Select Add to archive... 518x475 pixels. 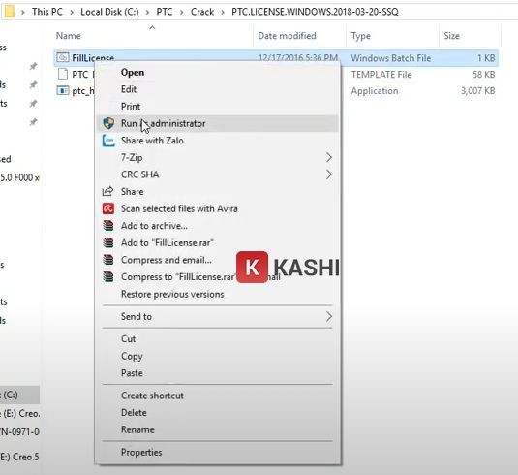tap(218, 226)
